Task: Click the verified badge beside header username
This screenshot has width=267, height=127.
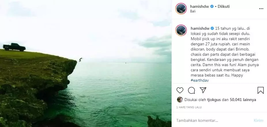Action: 212,6
